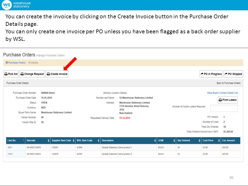The height and width of the screenshot is (186, 248).
Task: Click purchase order date 15-01-2015
Action: coord(47,98)
